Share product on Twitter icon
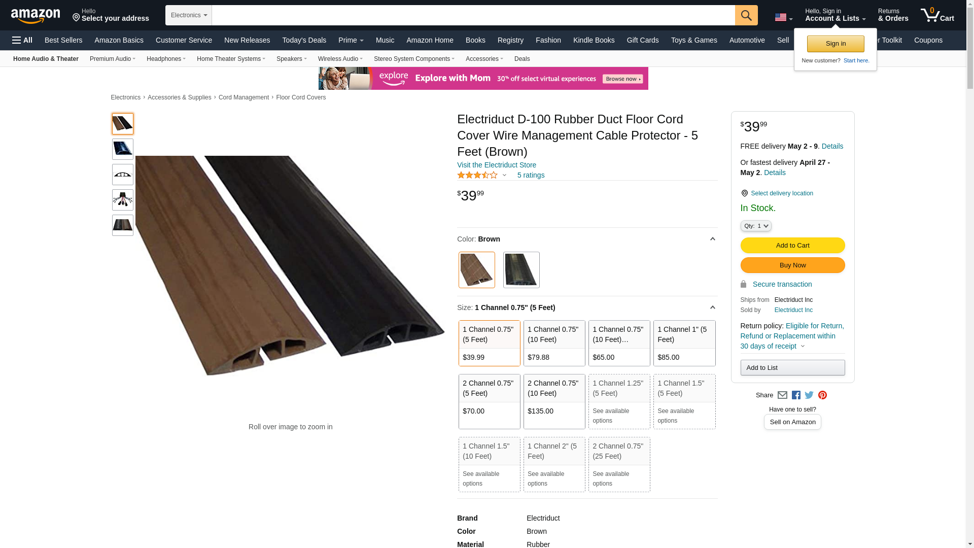Viewport: 974px width, 548px height. point(809,395)
